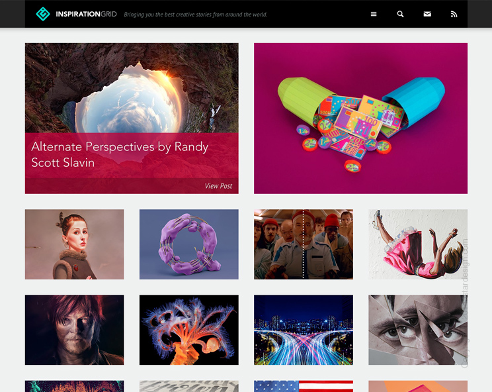Image resolution: width=492 pixels, height=392 pixels.
Task: Click the View Post link
Action: [218, 186]
